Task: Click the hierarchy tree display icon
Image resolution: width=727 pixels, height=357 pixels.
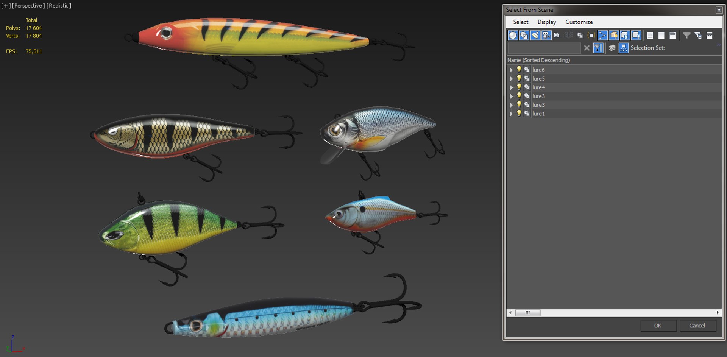Action: (x=623, y=48)
